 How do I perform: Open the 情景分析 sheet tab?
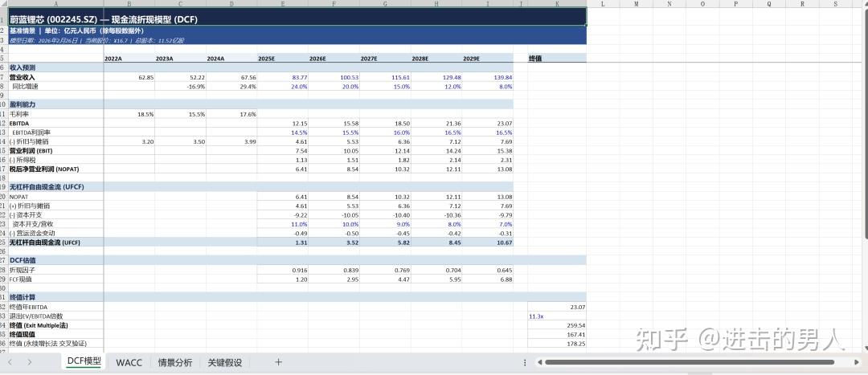click(x=175, y=362)
